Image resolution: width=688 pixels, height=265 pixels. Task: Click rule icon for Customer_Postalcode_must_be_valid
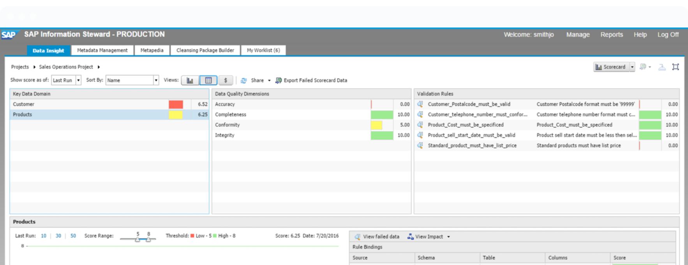point(420,104)
